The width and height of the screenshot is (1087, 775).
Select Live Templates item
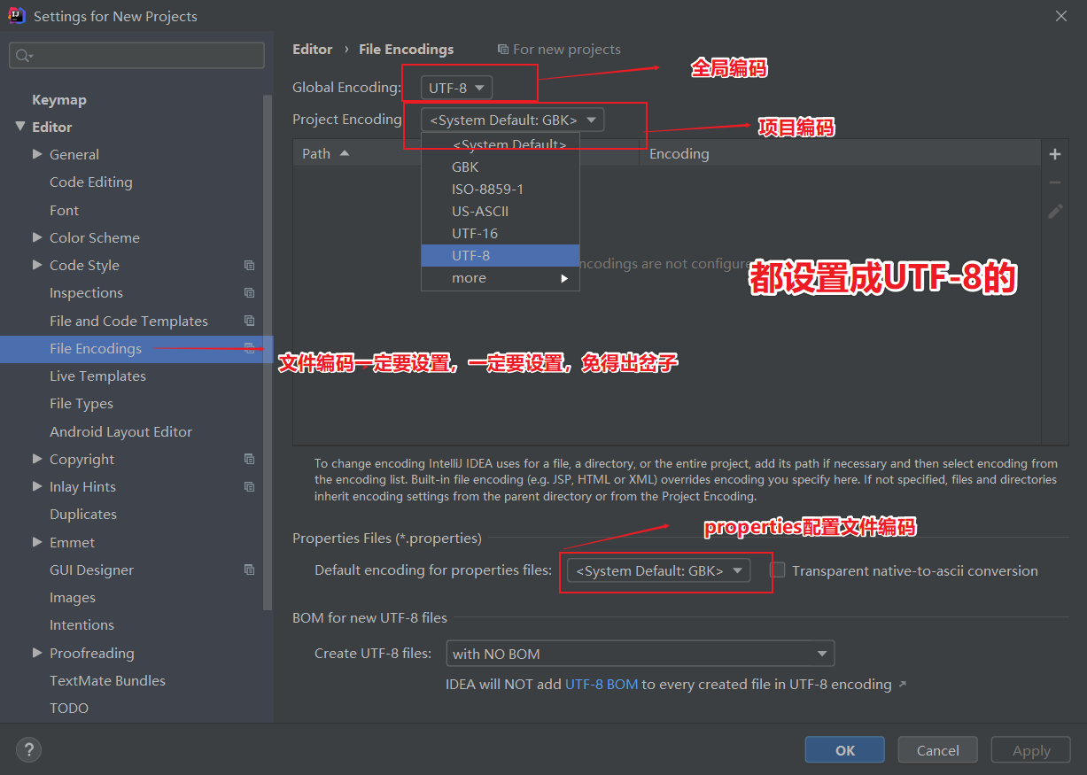97,376
